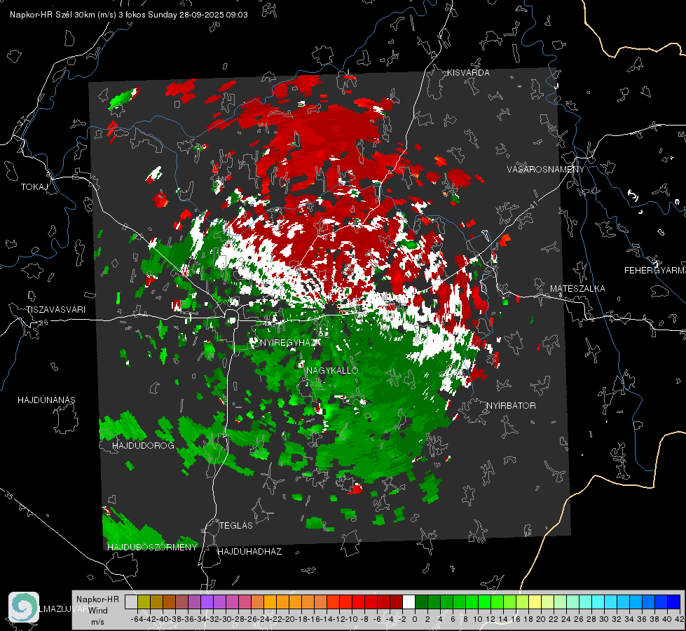Click the dark blue swatch at legend's end
The image size is (686, 631).
pos(674,602)
